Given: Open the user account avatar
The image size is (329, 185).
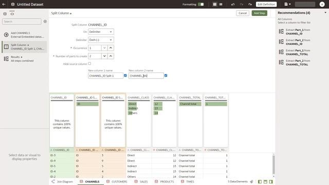Looking at the screenshot, I should point(322,4).
